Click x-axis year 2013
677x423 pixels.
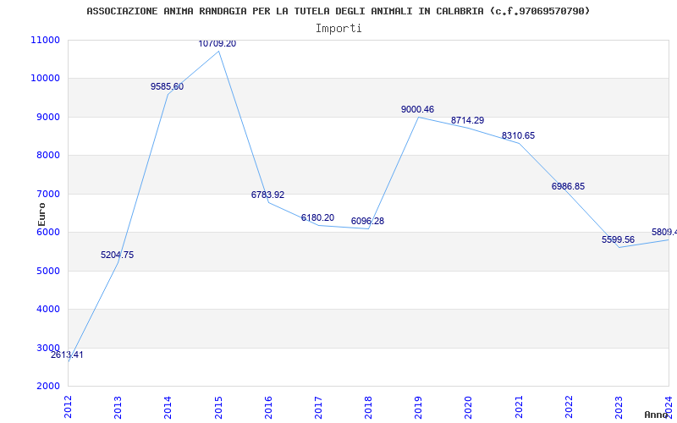(x=118, y=407)
